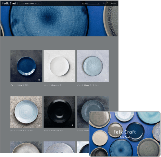The image size is (161, 157).
Task: Favorite the white 15cm plate via star
Action: click(x=73, y=80)
